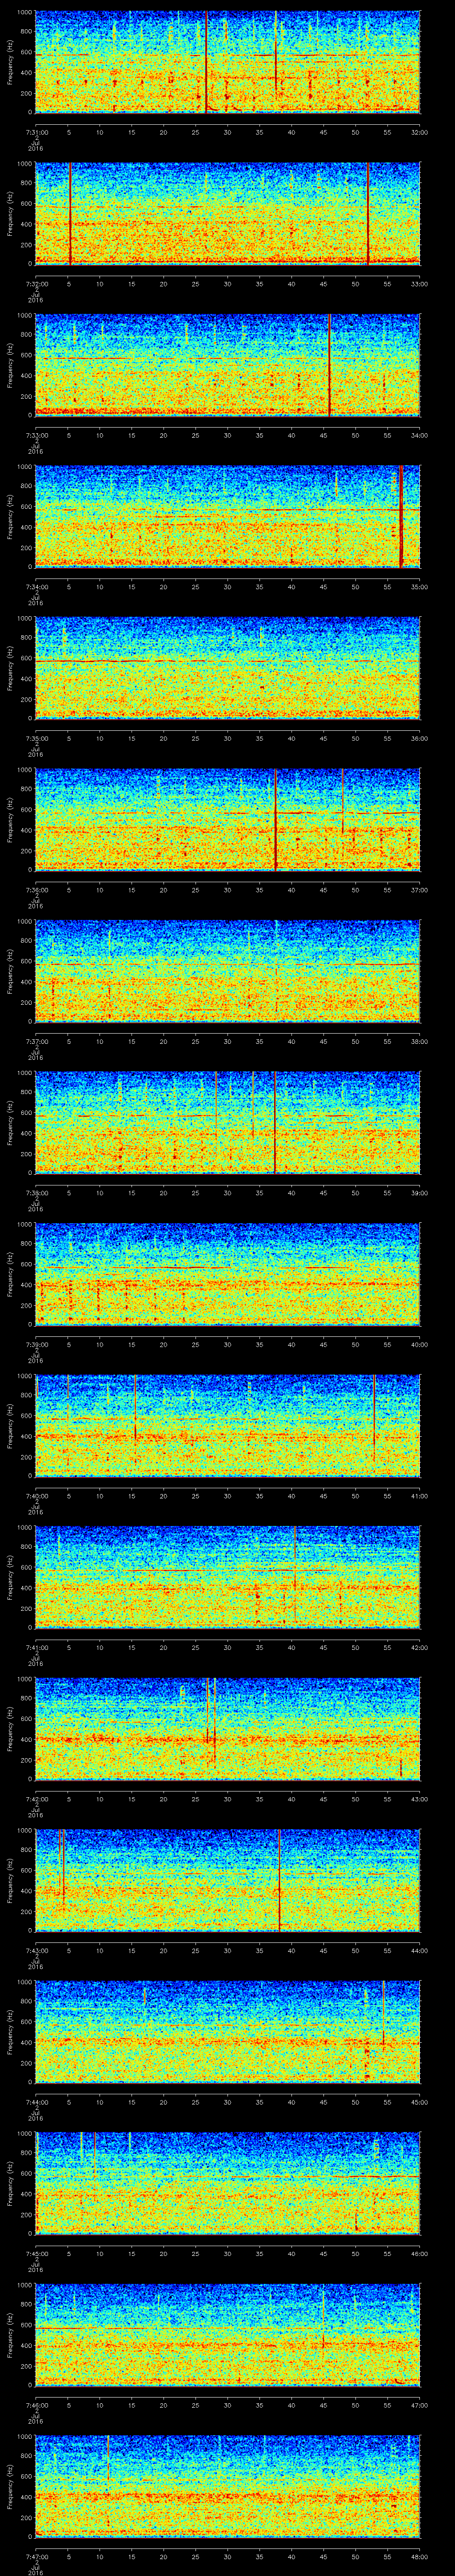Click the '7:34:00' start time label
The image size is (455, 2576).
[x=36, y=587]
